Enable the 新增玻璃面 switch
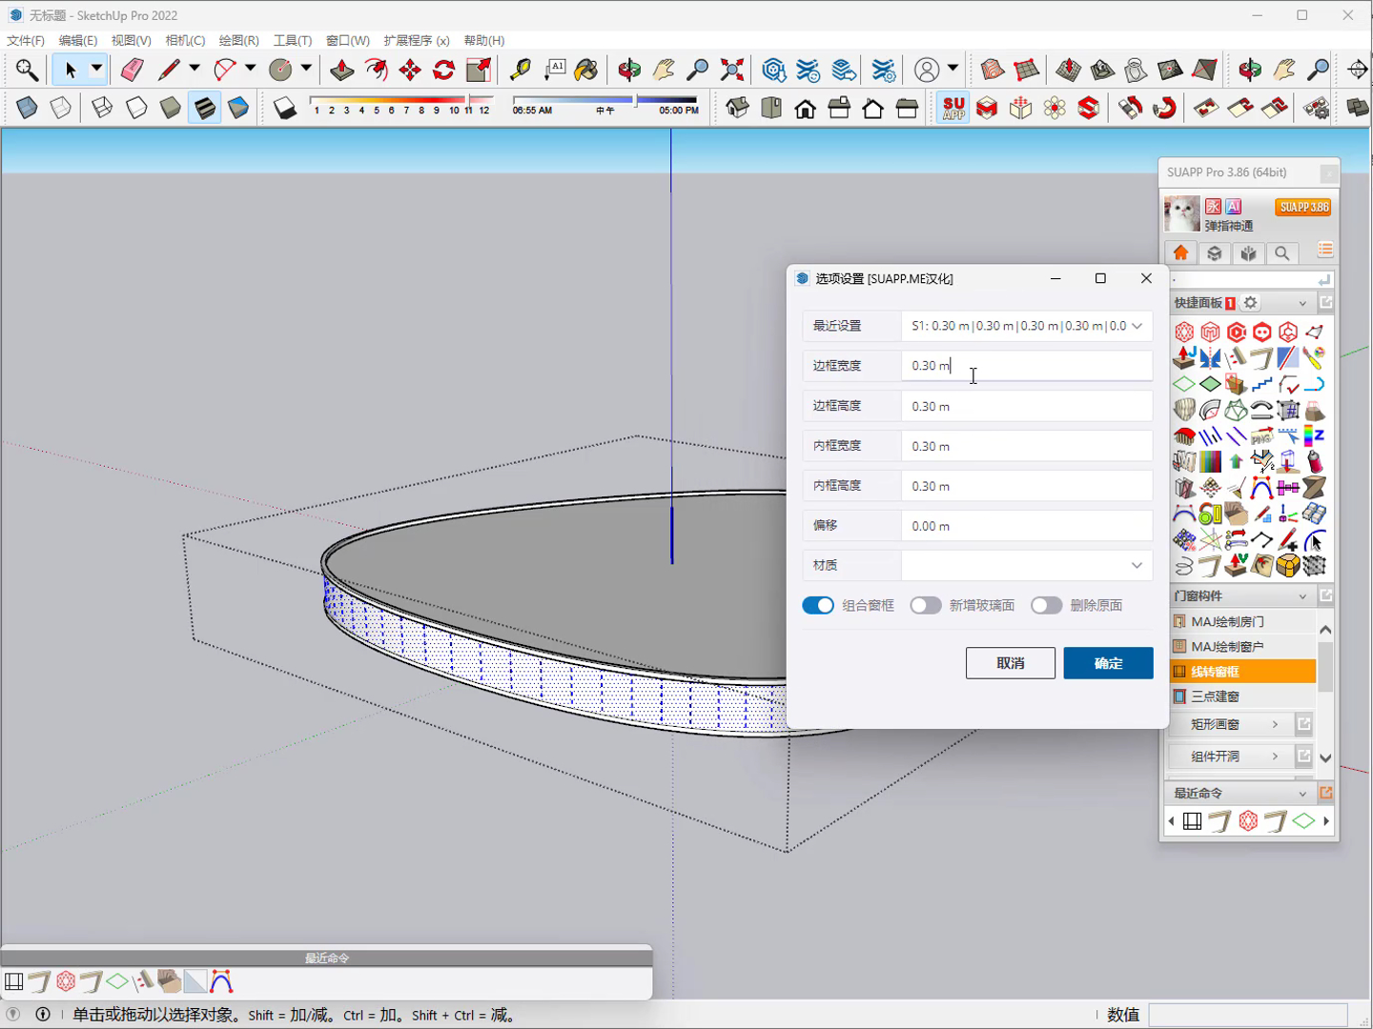1373x1029 pixels. (925, 606)
